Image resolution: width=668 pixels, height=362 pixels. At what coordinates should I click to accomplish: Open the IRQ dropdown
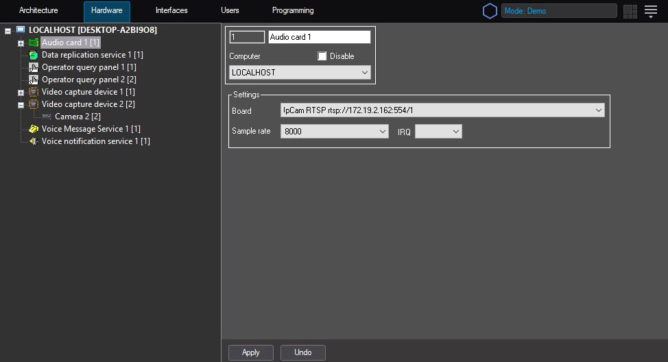click(x=455, y=131)
